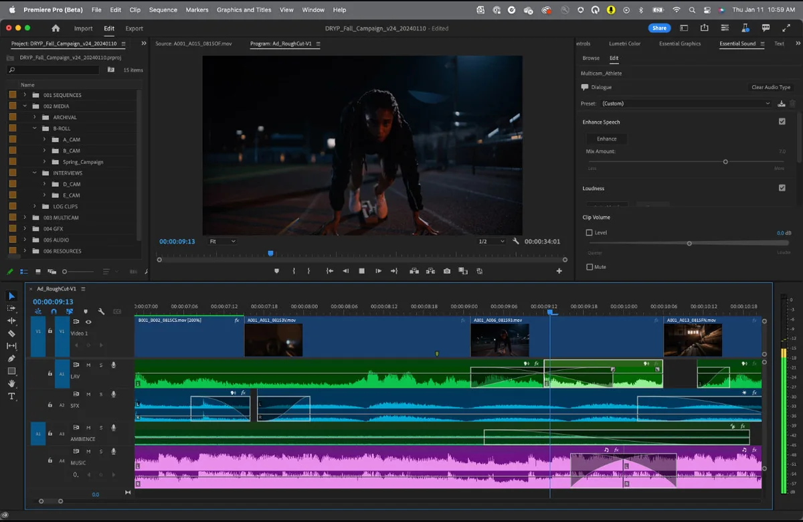803x522 pixels.
Task: Select the Slip tool
Action: [x=11, y=346]
